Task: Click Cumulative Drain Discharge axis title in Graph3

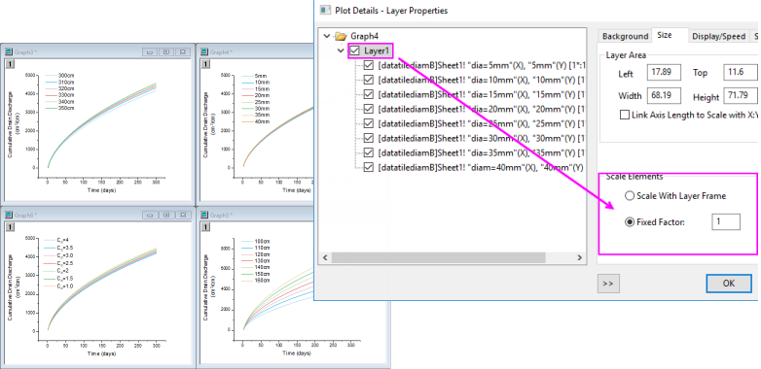Action: 10,124
